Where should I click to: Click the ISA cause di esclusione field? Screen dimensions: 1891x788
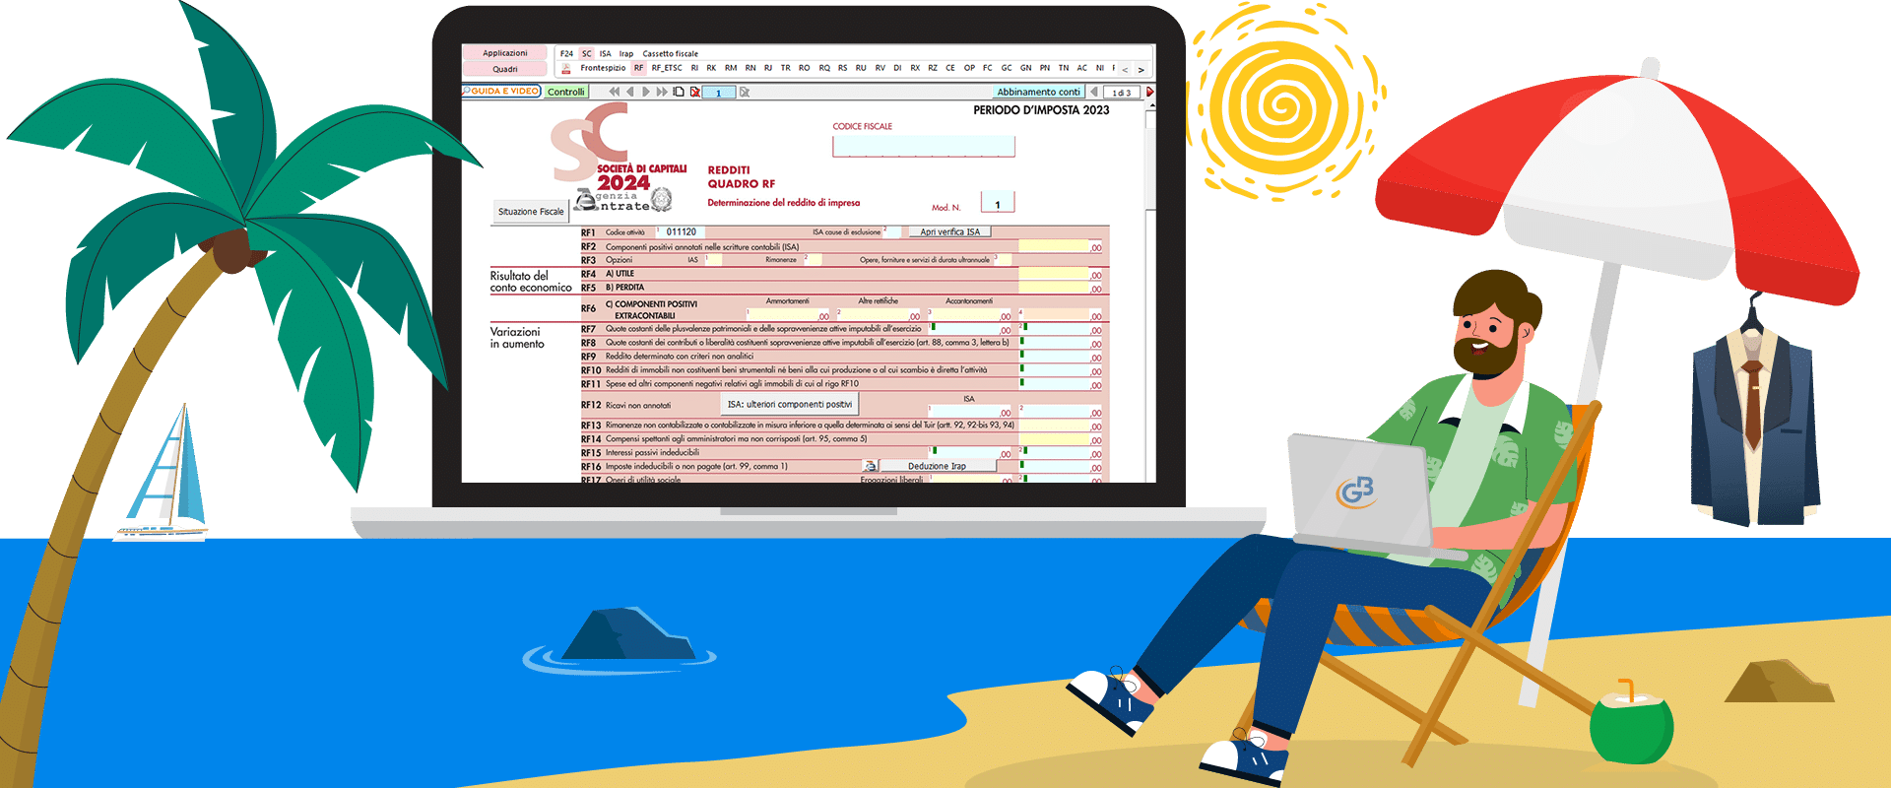[x=892, y=232]
